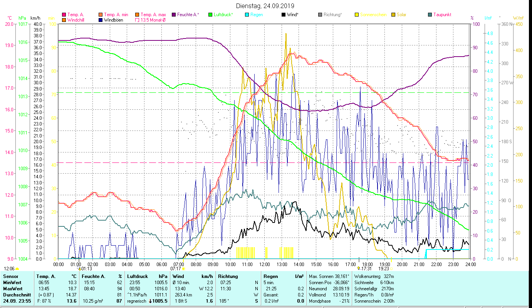
Task: Click the km/h axis unit label at top
Action: click(x=35, y=18)
